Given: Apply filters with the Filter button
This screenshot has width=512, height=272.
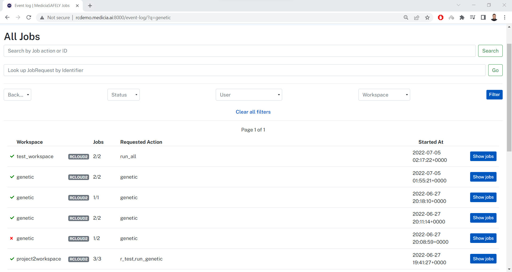Looking at the screenshot, I should point(494,95).
